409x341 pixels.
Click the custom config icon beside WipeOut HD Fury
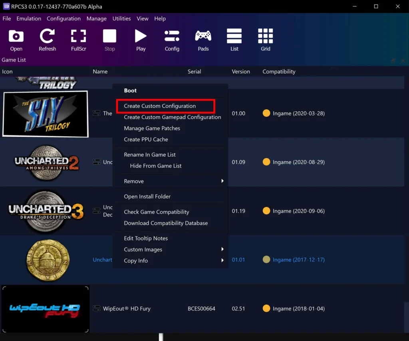97,308
